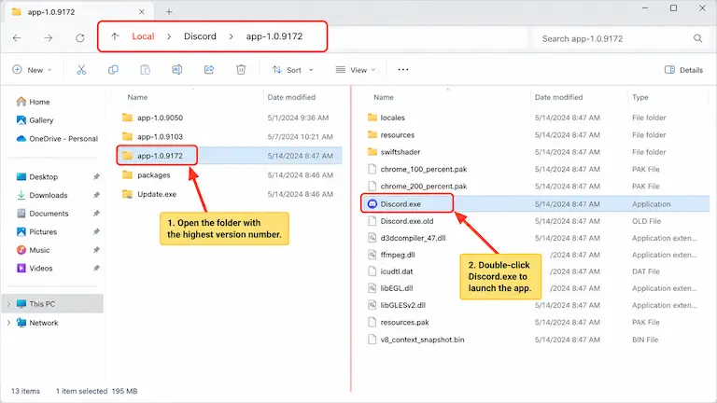Click Discord in the address breadcrumb

(x=200, y=36)
